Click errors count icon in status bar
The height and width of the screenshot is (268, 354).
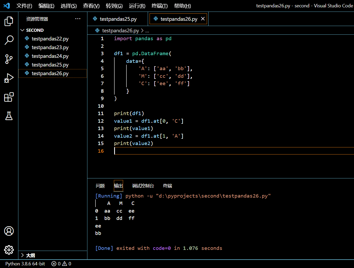pyautogui.click(x=54, y=264)
